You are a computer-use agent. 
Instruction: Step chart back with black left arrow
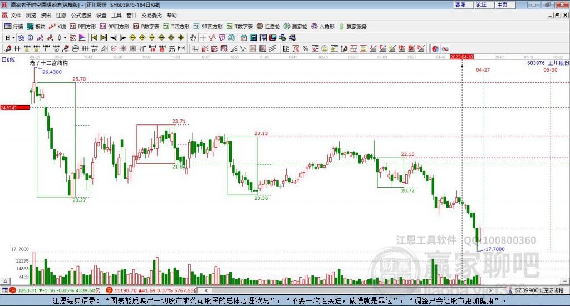point(114,38)
